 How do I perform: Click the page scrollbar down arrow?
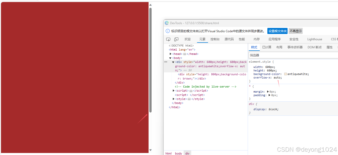[150, 150]
